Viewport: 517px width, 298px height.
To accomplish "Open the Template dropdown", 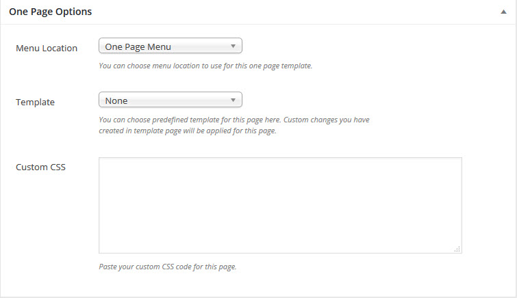I will (x=171, y=100).
